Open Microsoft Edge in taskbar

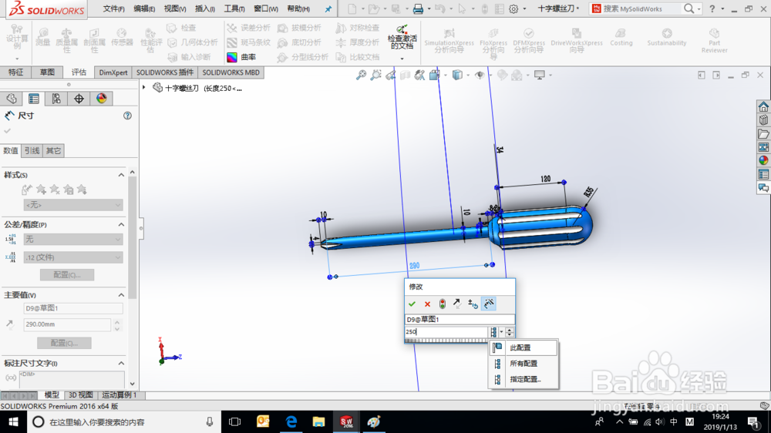tap(291, 421)
